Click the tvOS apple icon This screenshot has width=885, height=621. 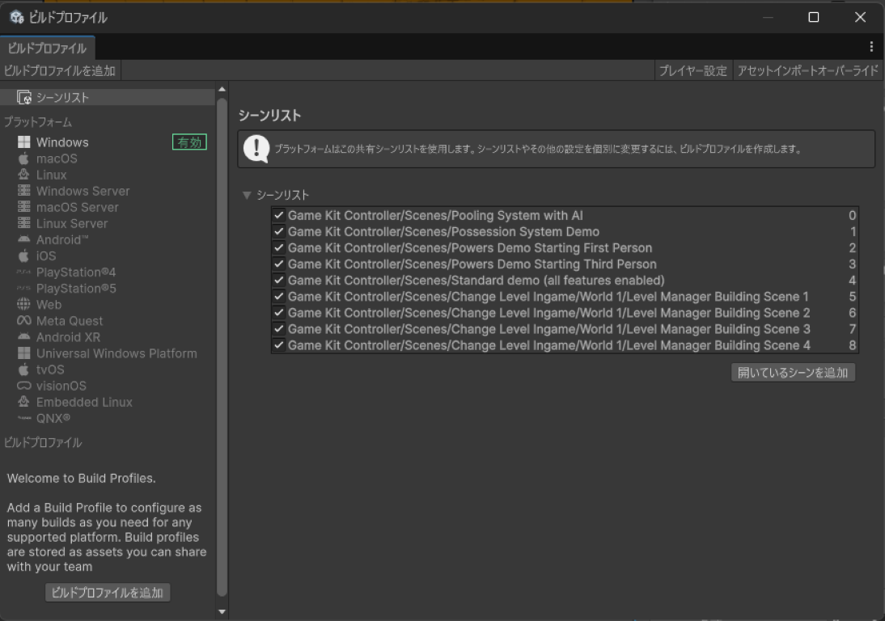point(23,370)
